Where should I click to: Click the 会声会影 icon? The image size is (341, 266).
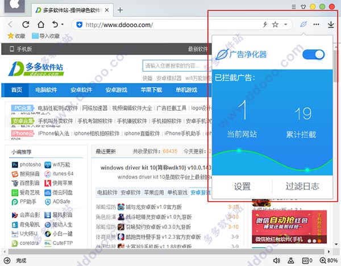tap(15, 215)
